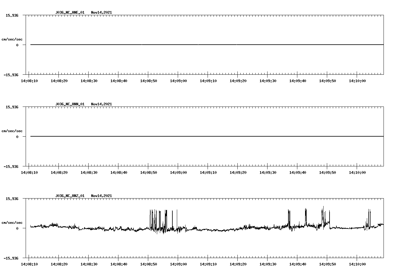Click the 0 axis label on HNE plot
The image size is (405, 275).
coord(17,45)
